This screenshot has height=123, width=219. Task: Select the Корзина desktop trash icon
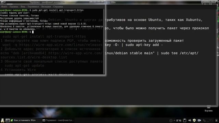208,109
